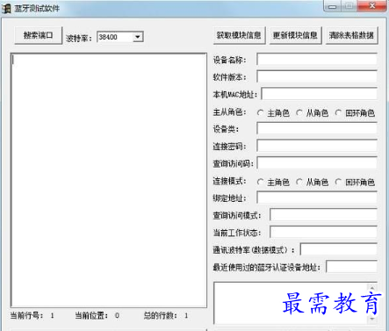Click the 蓝牙测试软件 title bar app icon
The height and width of the screenshot is (331, 389).
coord(6,8)
